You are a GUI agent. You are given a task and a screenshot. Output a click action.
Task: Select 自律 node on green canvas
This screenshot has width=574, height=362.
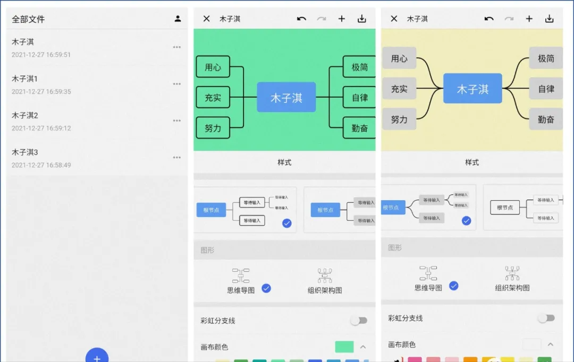[359, 97]
